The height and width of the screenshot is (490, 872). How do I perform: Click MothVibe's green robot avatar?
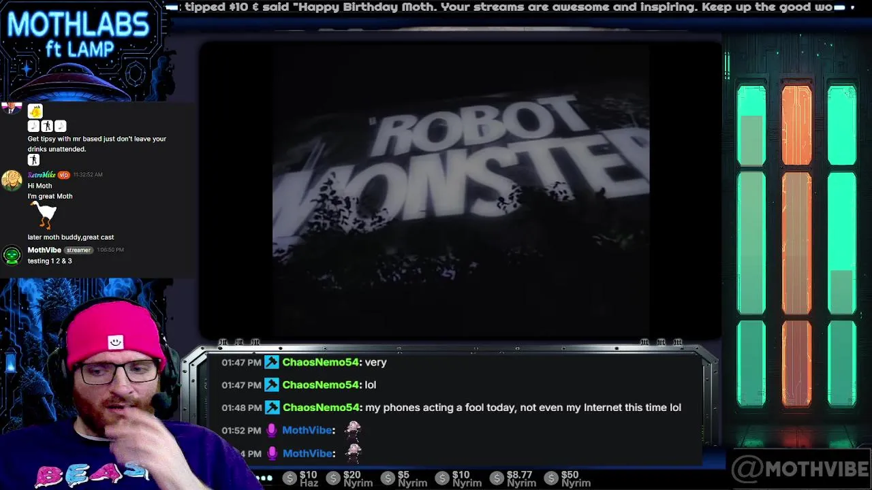12,255
